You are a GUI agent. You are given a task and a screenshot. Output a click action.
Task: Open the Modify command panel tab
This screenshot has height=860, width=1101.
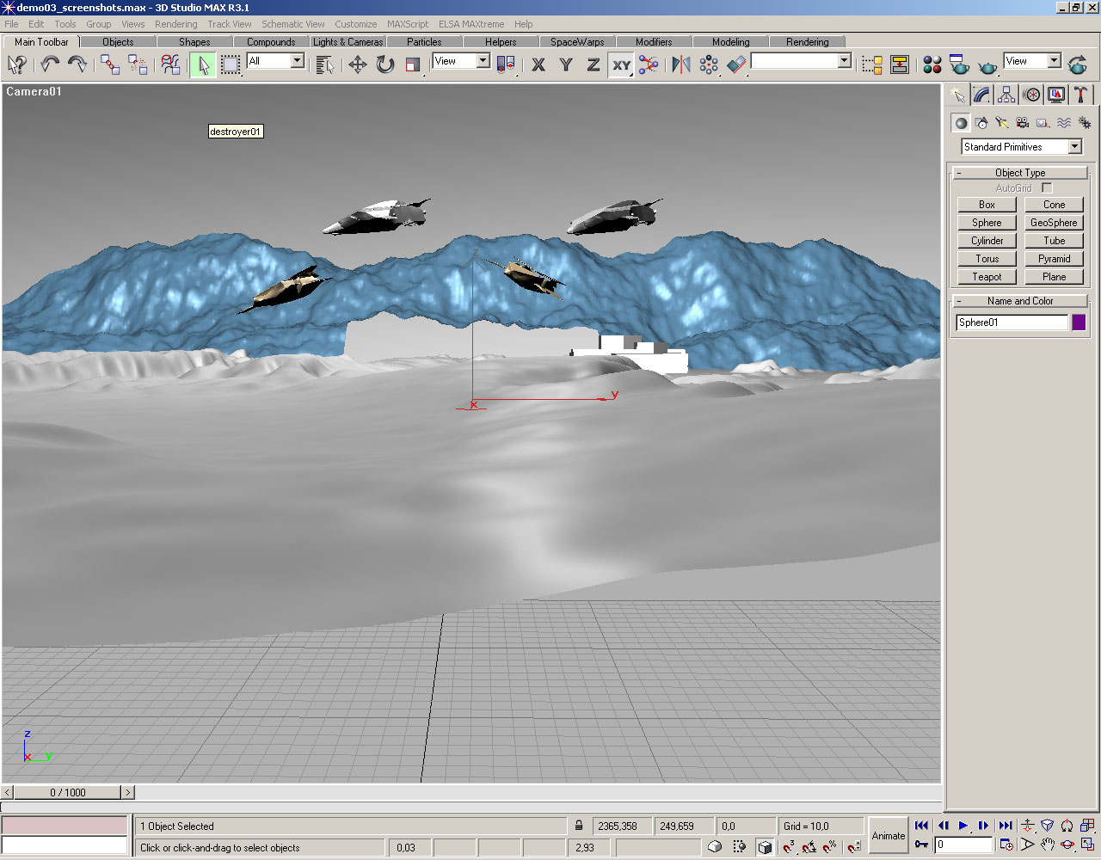[x=981, y=95]
